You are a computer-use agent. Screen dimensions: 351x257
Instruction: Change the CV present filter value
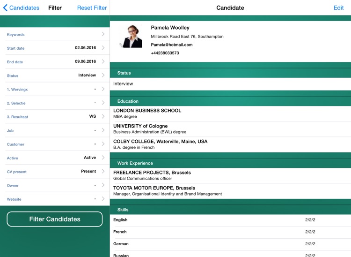[x=55, y=172]
